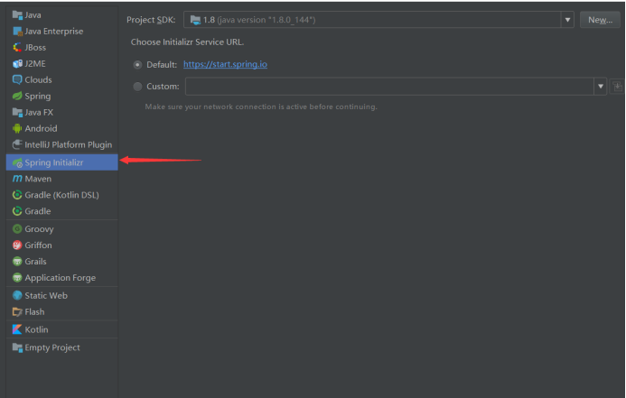Image resolution: width=626 pixels, height=398 pixels.
Task: Select Clouds in the project list
Action: click(38, 79)
